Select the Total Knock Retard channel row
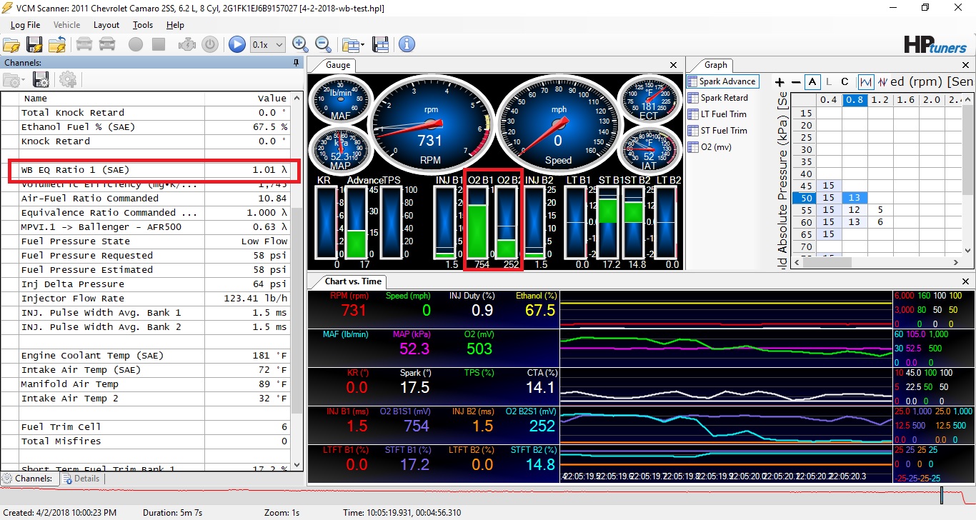Screen dimensions: 976x520 tap(153, 113)
